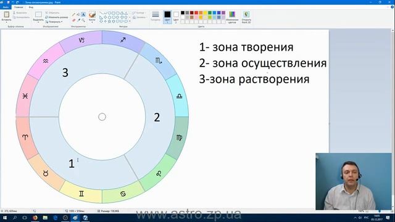
Task: Choose the line shape in shapes gallery
Action: [x=101, y=13]
